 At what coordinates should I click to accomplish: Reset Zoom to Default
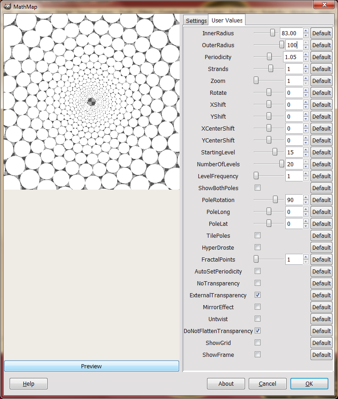coord(321,81)
